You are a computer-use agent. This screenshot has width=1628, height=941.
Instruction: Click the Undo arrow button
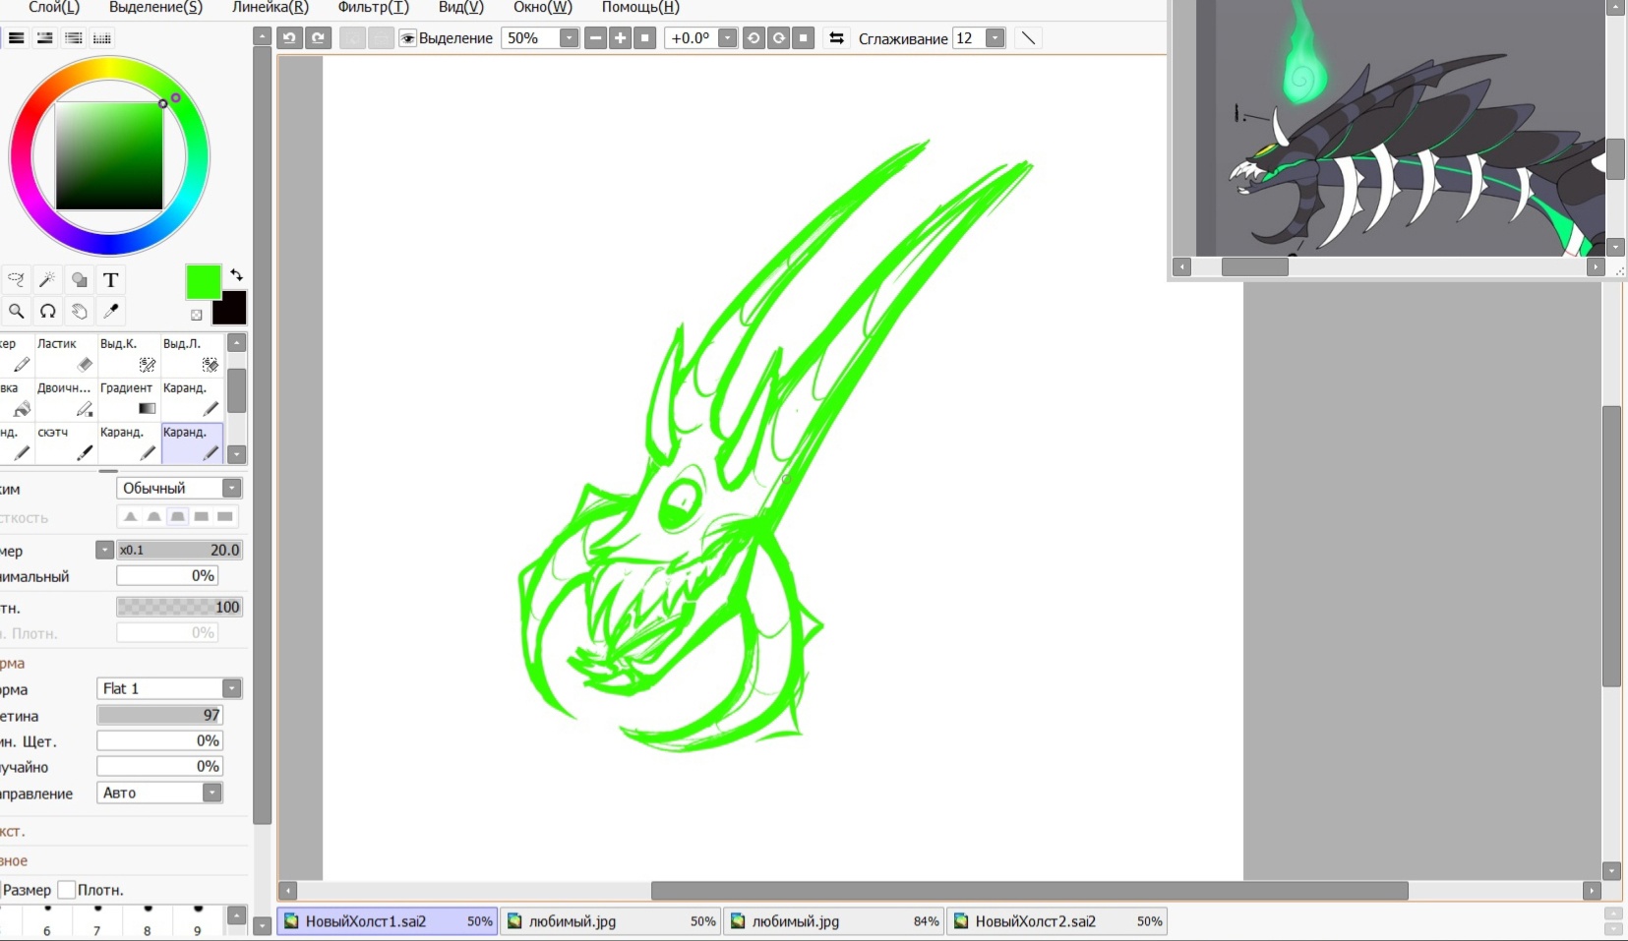point(289,37)
